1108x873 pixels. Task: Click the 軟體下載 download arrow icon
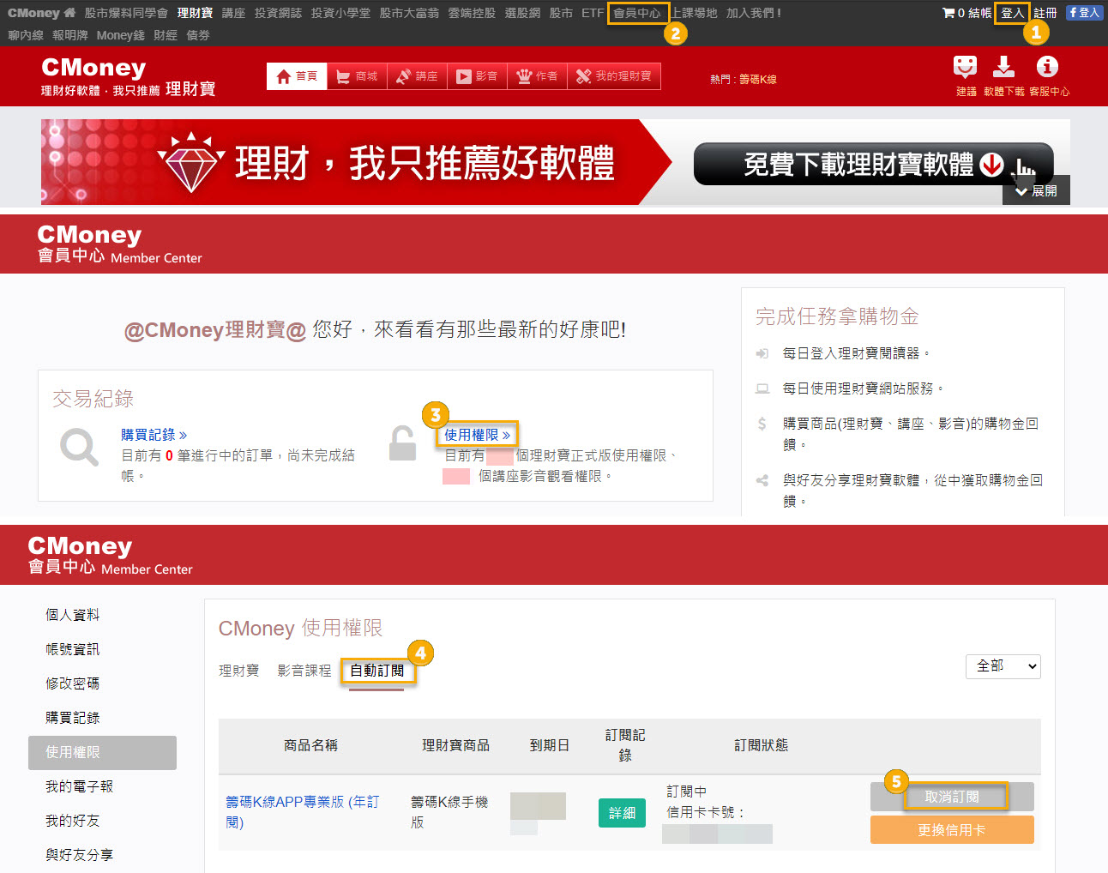[1003, 67]
